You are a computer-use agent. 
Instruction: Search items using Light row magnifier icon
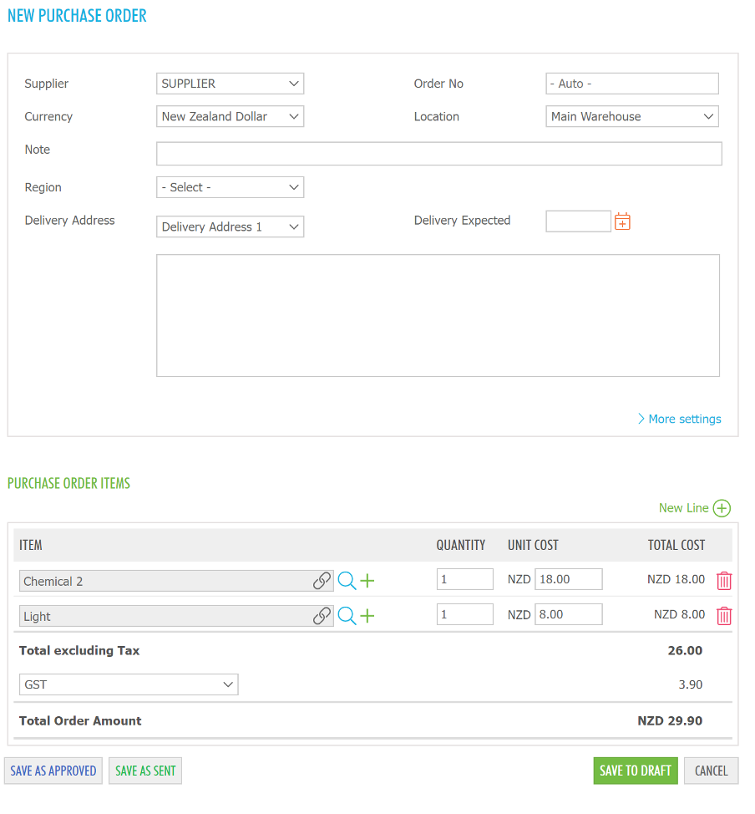point(347,616)
